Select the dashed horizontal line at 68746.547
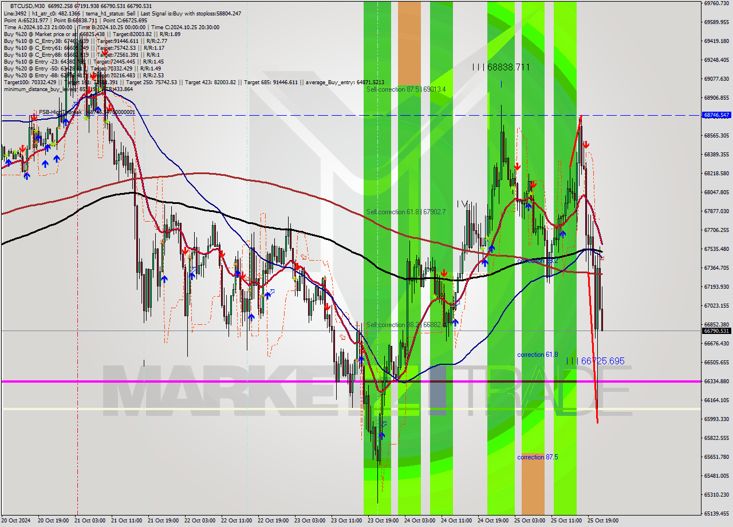This screenshot has width=733, height=527. (350, 116)
